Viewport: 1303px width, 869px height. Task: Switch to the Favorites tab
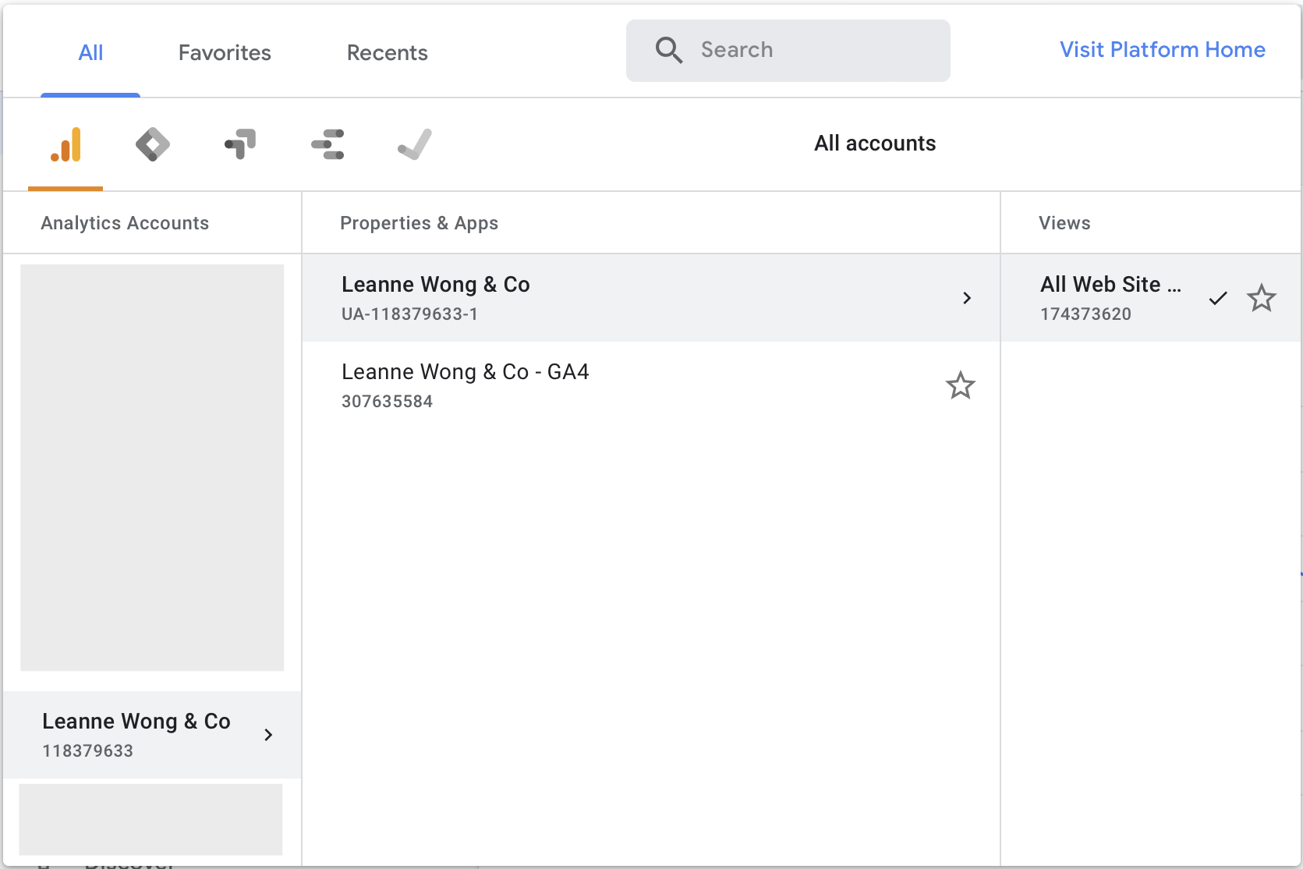point(224,52)
